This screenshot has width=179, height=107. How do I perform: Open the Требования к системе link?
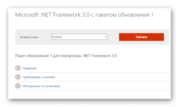(x=39, y=77)
